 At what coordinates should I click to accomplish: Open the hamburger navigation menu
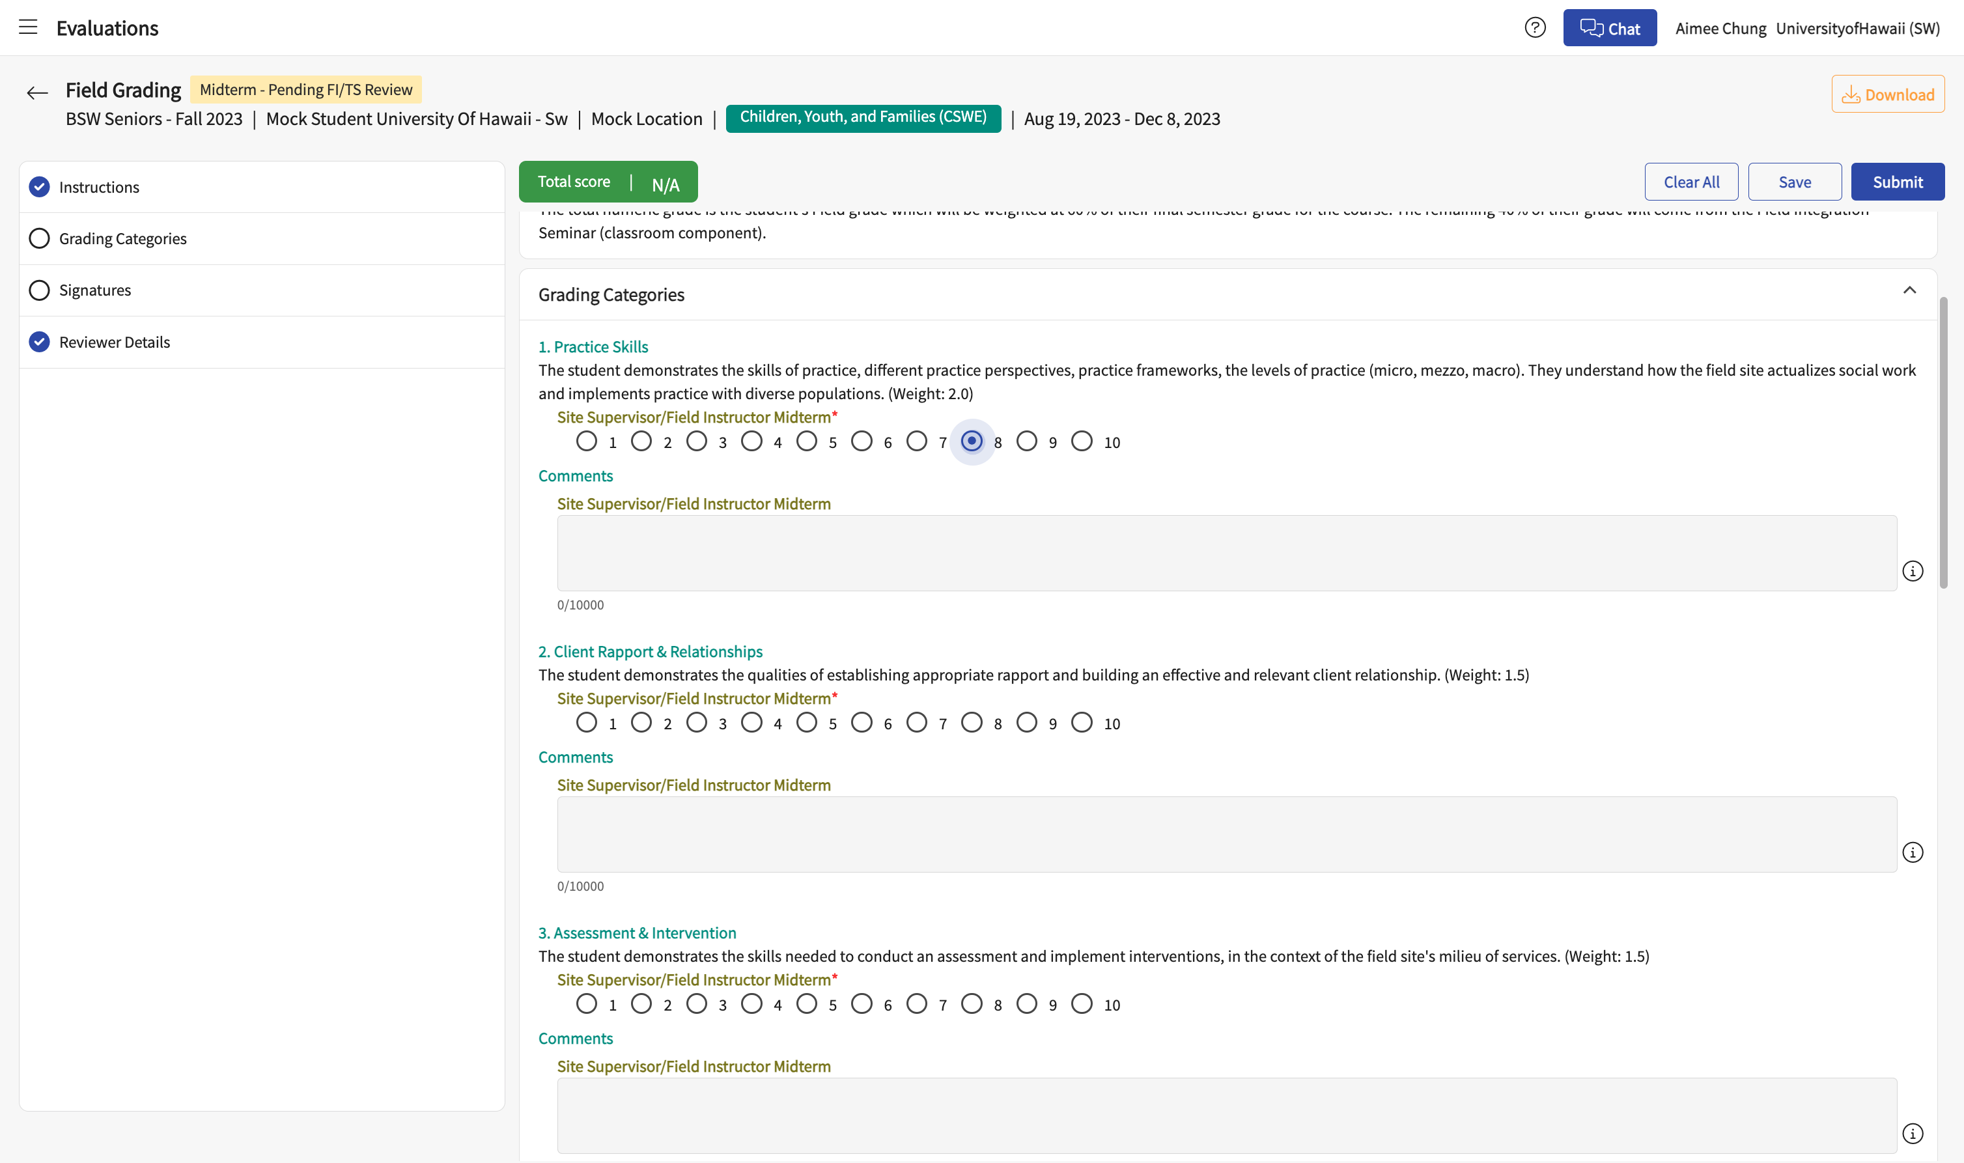click(x=28, y=27)
